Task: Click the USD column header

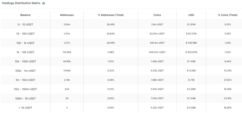Action: pyautogui.click(x=191, y=15)
